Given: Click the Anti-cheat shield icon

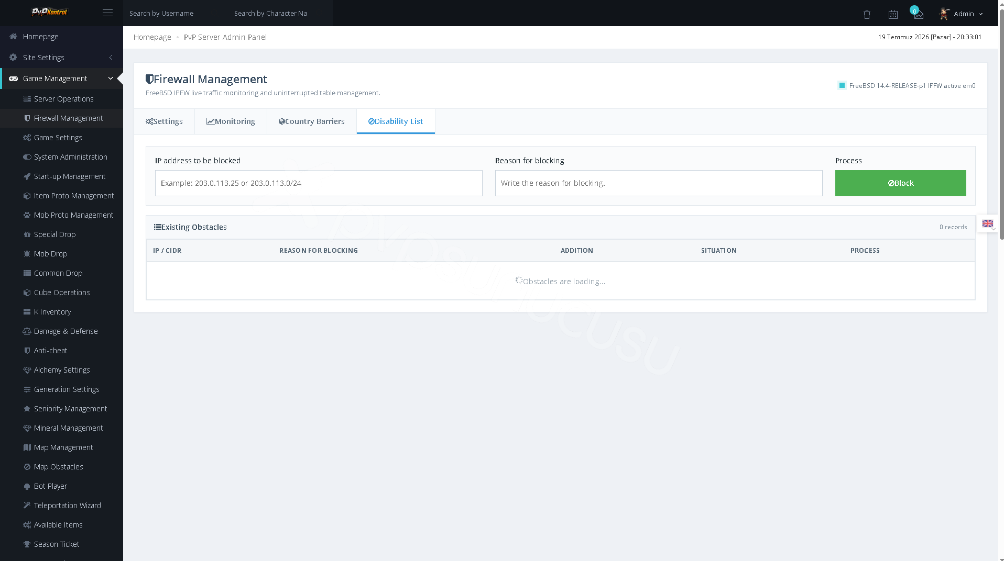Looking at the screenshot, I should click(27, 351).
